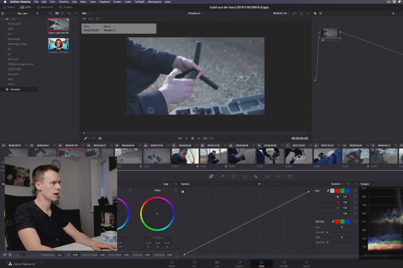
Task: Toggle the red Soft Clip channel
Action: 338,221
